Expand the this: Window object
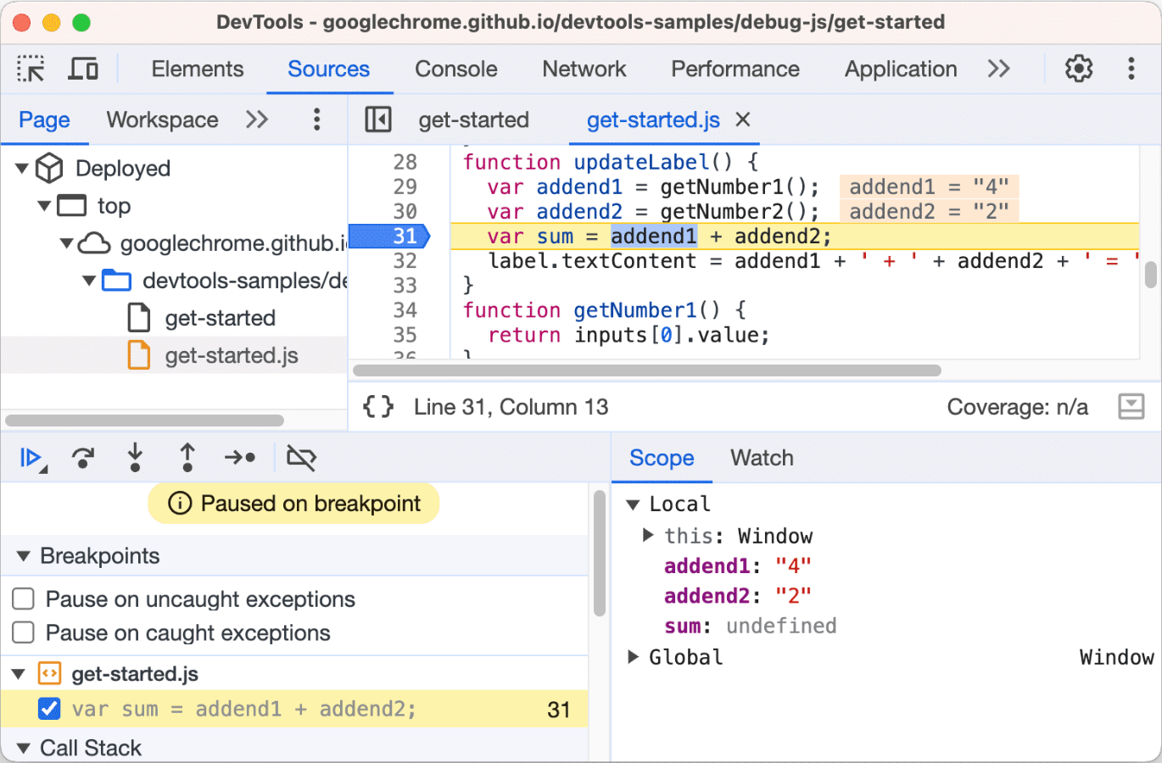1162x763 pixels. pyautogui.click(x=648, y=535)
